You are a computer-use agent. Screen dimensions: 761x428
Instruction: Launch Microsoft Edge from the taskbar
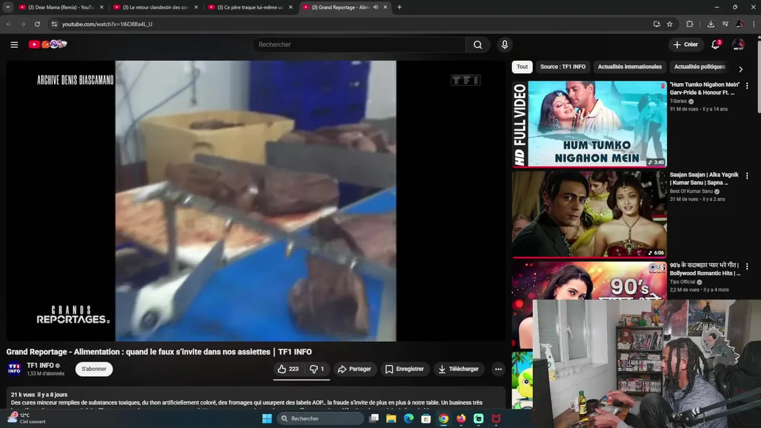(x=408, y=418)
